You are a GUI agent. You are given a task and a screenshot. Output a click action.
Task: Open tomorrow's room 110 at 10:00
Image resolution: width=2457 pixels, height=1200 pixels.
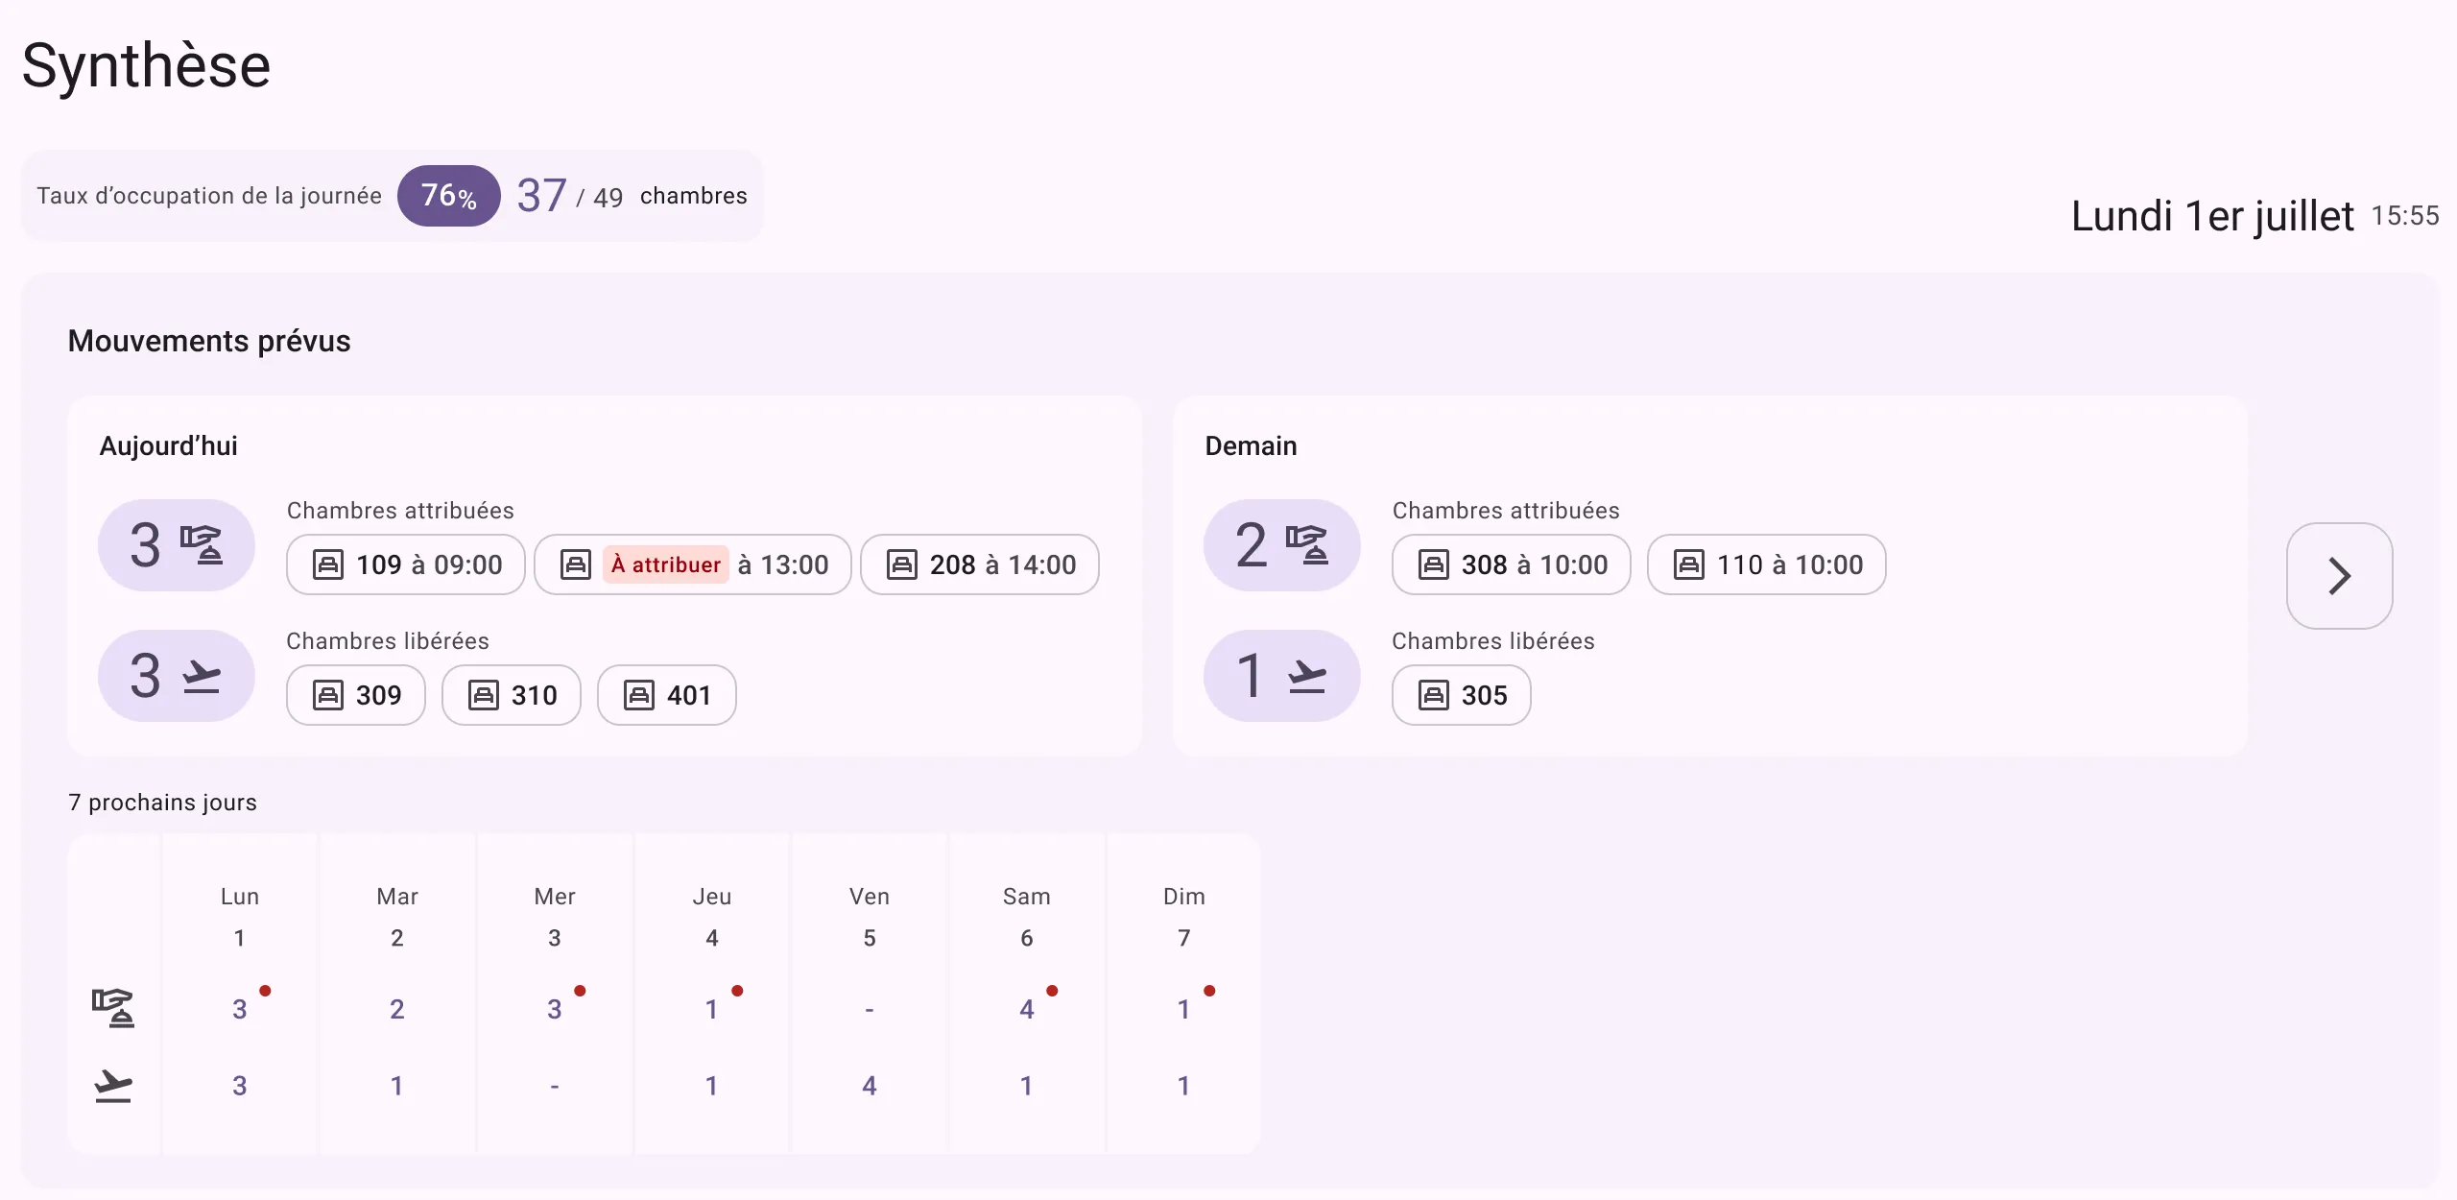[1767, 564]
